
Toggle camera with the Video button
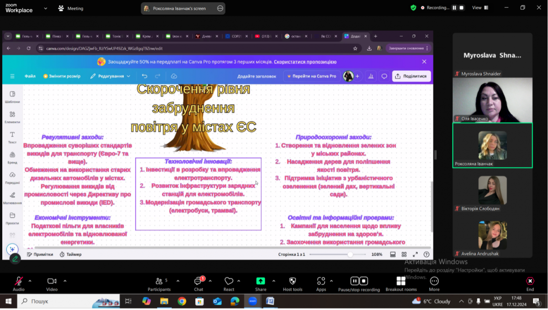[52, 281]
